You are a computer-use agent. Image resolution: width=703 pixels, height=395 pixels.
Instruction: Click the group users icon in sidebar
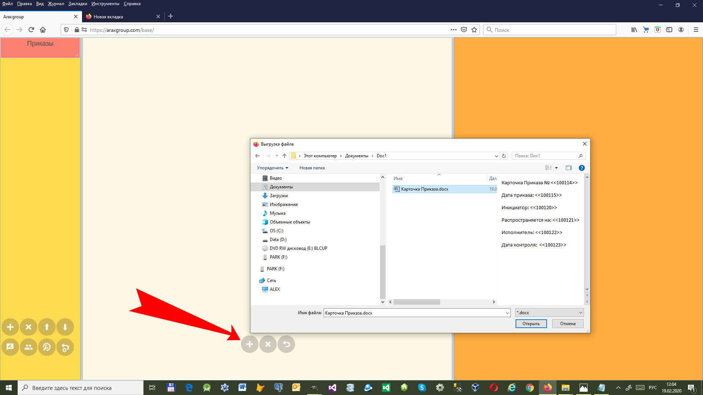pos(29,347)
